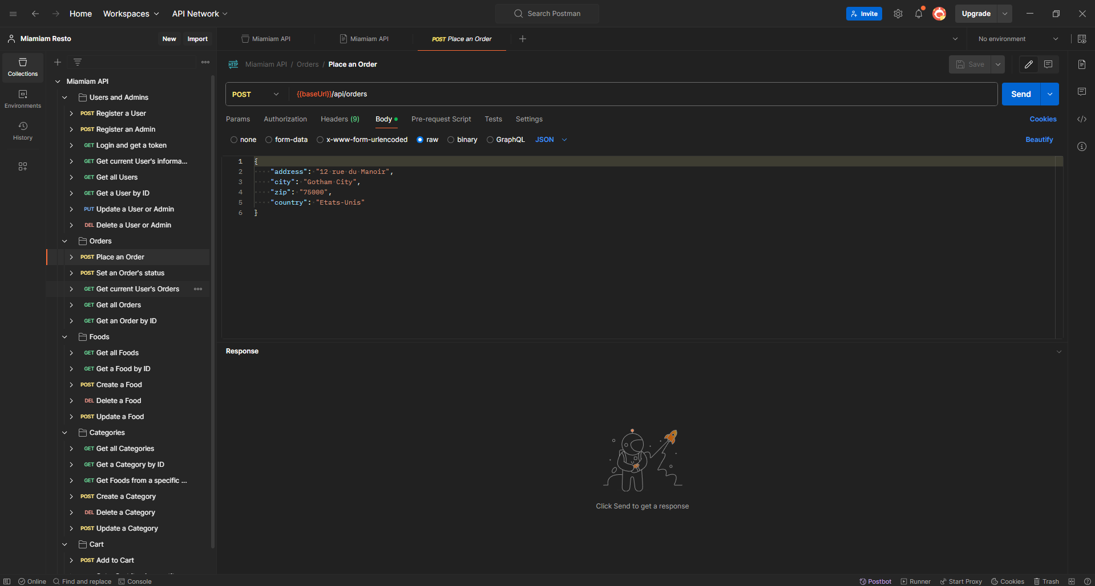
Task: Click the Beautify link
Action: [1039, 140]
